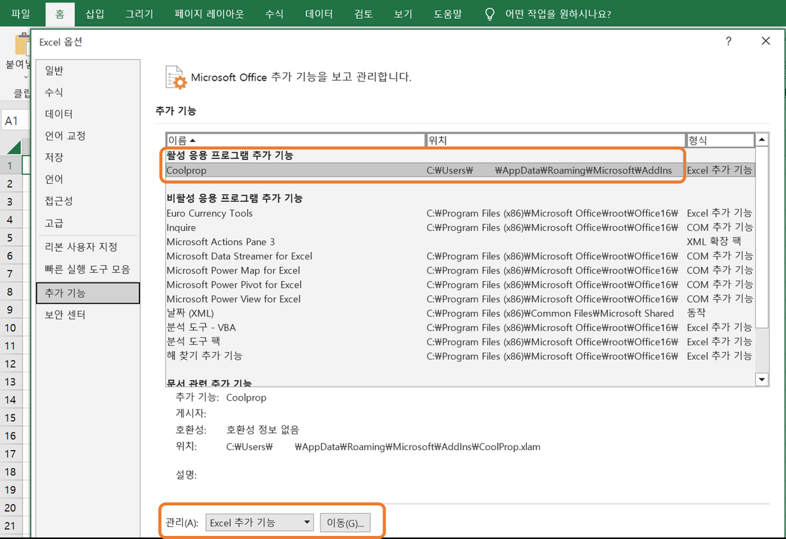
Task: Click the 이동(G)... button
Action: [x=345, y=522]
